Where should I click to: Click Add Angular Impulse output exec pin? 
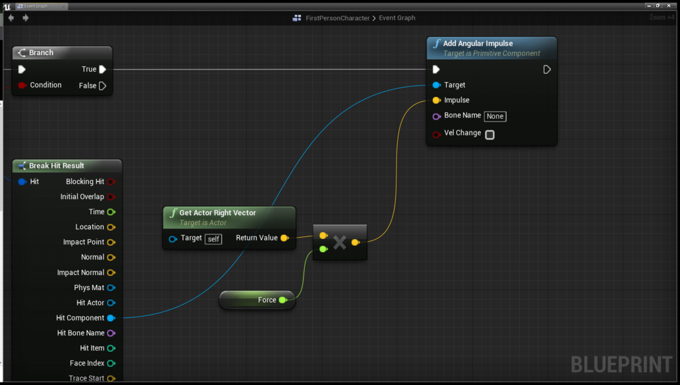tap(547, 70)
